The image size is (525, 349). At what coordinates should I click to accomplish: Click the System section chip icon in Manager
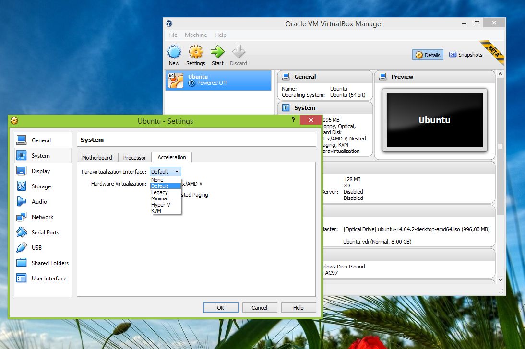click(286, 108)
